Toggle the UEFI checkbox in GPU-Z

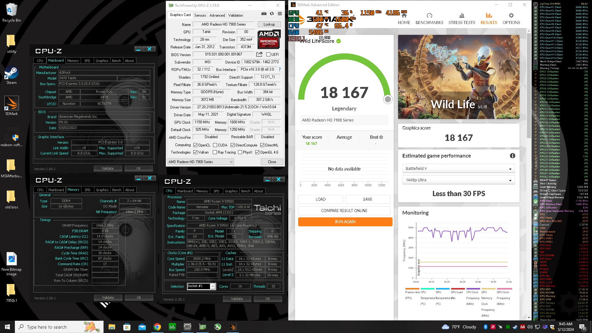(268, 55)
